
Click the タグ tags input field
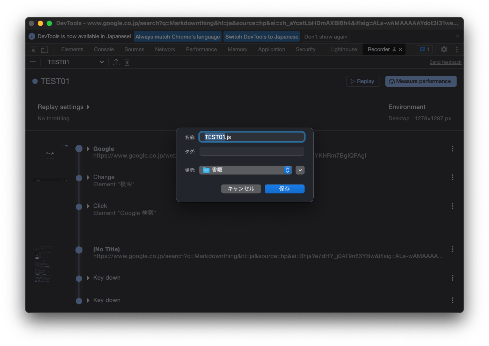252,151
